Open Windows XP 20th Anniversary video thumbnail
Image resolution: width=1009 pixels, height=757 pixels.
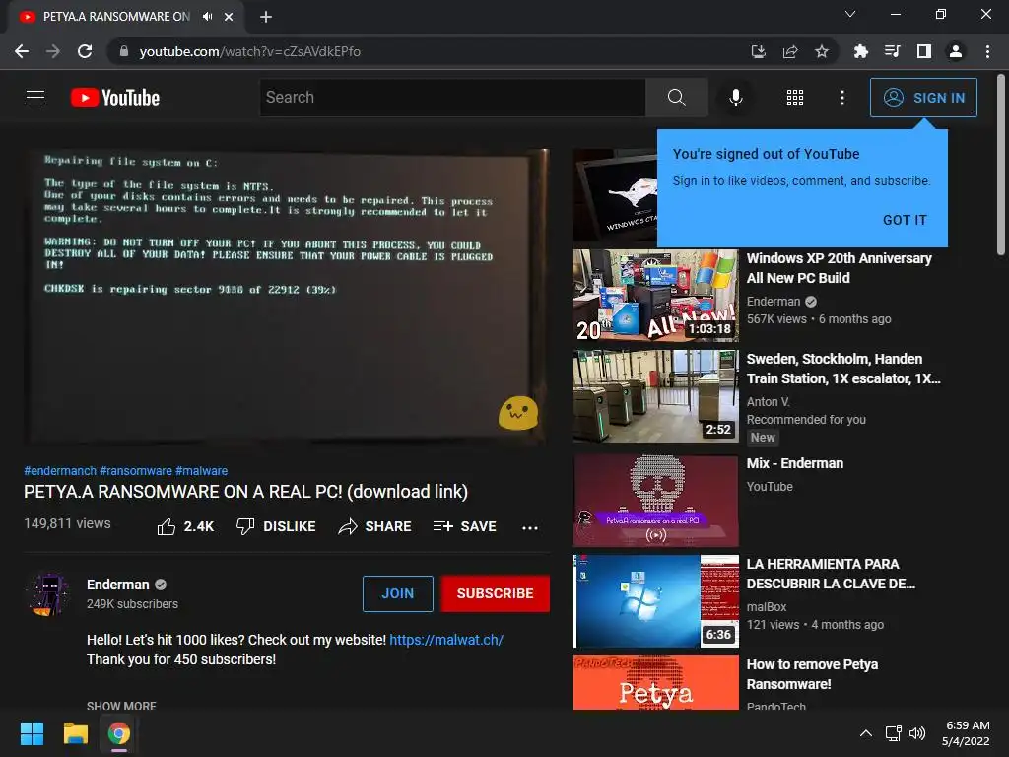coord(655,296)
